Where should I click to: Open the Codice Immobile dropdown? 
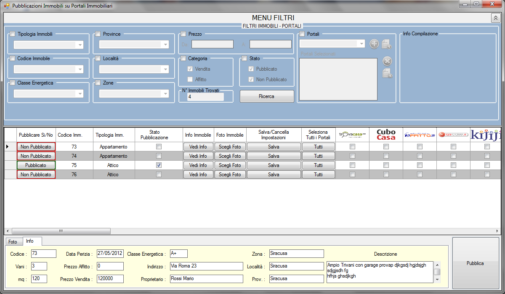[80, 69]
